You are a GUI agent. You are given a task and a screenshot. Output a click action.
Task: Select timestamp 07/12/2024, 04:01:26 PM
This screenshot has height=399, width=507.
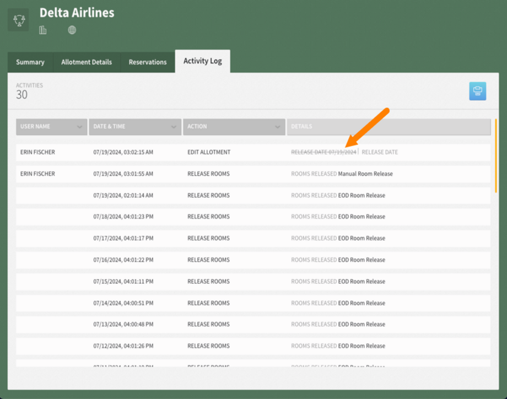click(x=123, y=346)
